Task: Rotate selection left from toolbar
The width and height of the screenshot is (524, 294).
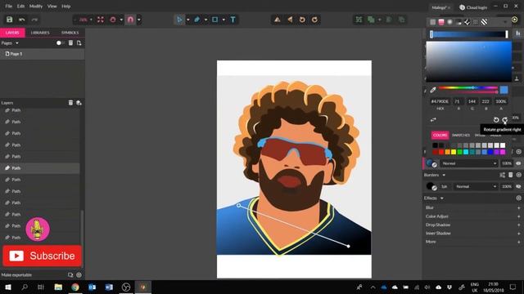Action: tap(302, 20)
